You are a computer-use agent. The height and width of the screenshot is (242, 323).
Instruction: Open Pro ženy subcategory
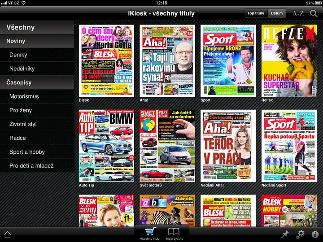tap(37, 110)
